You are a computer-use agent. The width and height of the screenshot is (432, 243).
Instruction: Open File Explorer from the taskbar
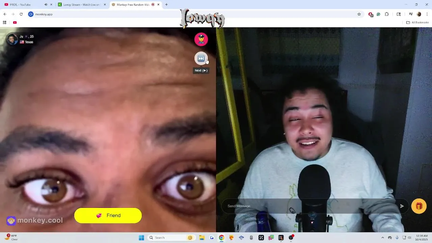pyautogui.click(x=201, y=238)
